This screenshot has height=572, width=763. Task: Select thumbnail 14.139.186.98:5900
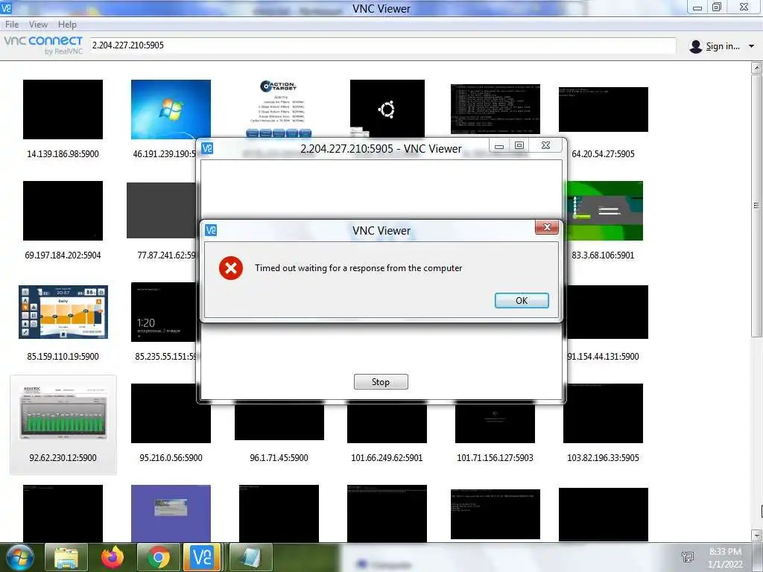(x=63, y=109)
